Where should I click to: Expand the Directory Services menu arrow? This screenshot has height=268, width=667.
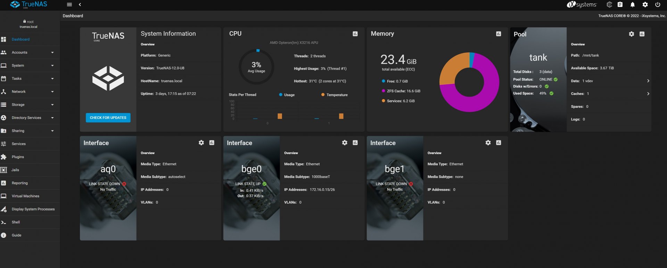(52, 118)
